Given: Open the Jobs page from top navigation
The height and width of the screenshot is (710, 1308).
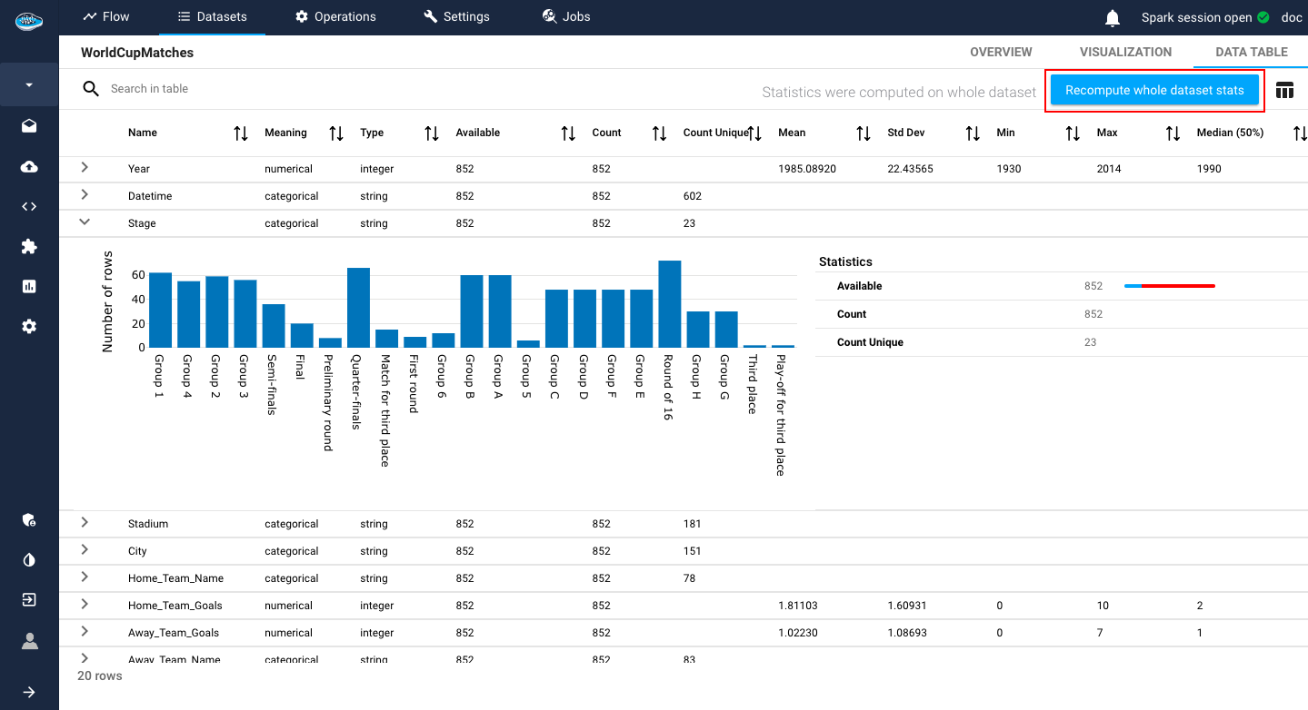Looking at the screenshot, I should click(565, 16).
